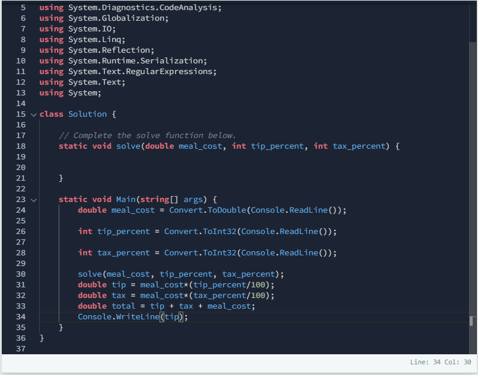Click the closing brace on line 21
The height and width of the screenshot is (375, 478).
tap(61, 178)
